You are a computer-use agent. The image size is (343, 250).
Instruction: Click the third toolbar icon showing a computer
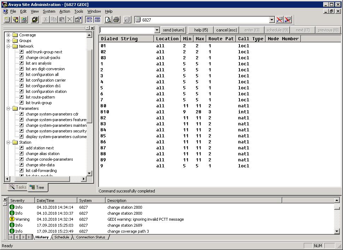coord(24,20)
